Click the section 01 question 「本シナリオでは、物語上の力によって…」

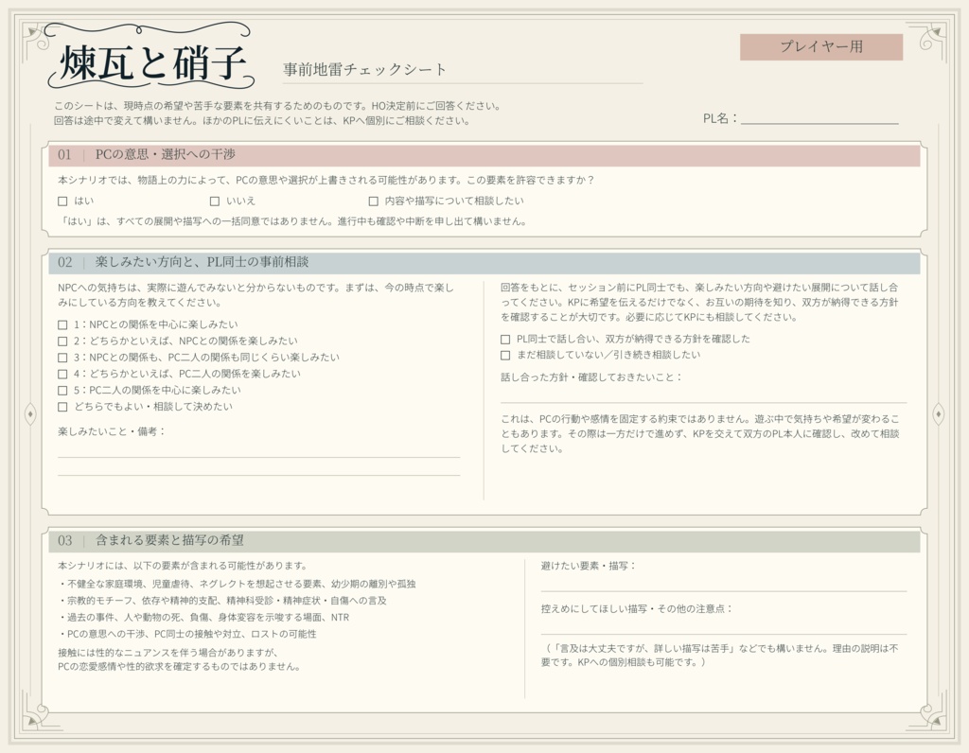pyautogui.click(x=326, y=180)
